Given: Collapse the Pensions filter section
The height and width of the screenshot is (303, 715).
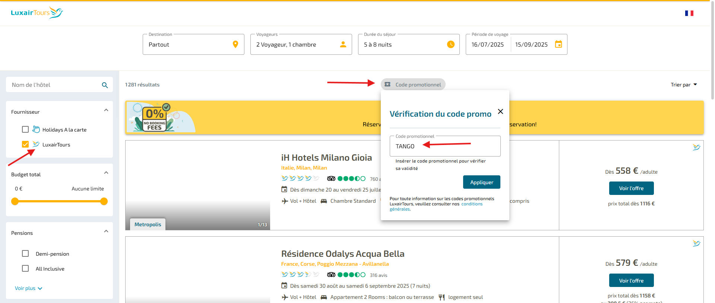Looking at the screenshot, I should point(106,231).
